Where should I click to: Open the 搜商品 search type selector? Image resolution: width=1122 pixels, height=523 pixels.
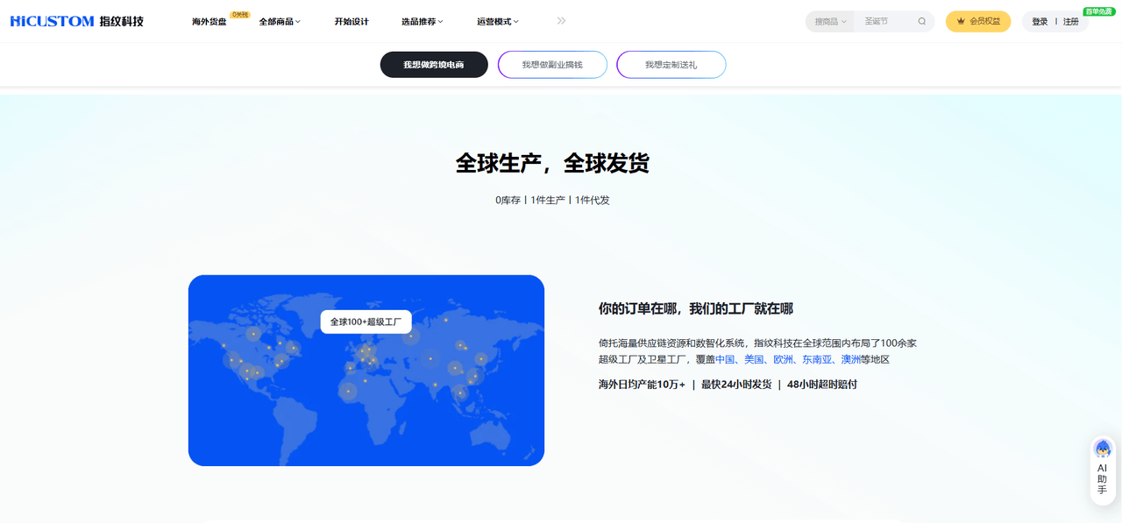(830, 22)
